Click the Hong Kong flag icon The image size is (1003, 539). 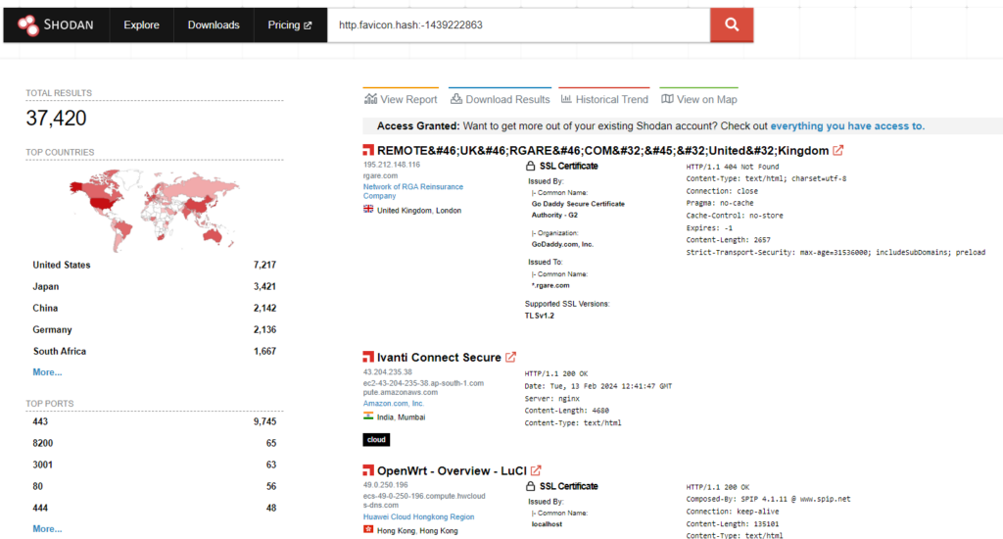368,529
